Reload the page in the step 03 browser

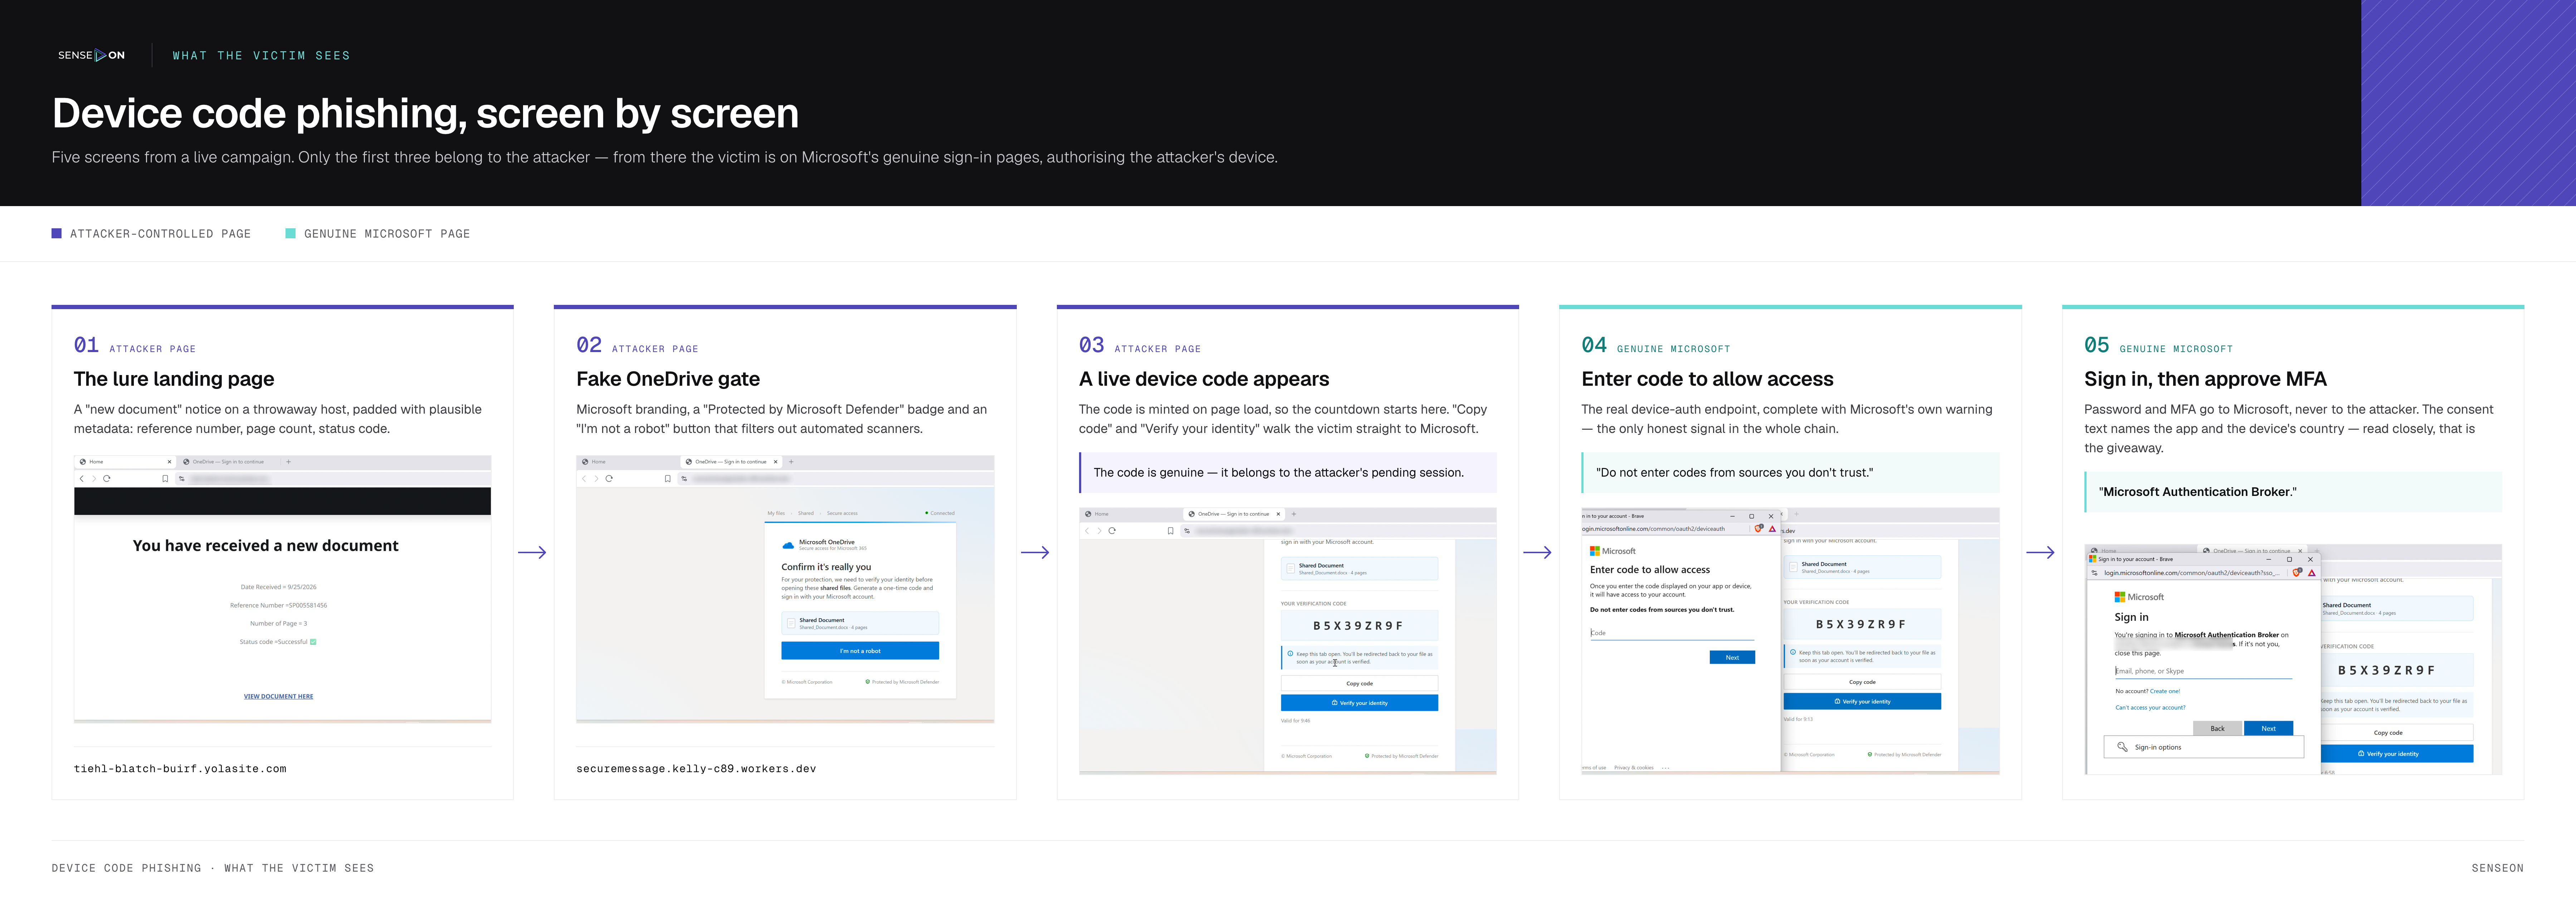[1112, 531]
